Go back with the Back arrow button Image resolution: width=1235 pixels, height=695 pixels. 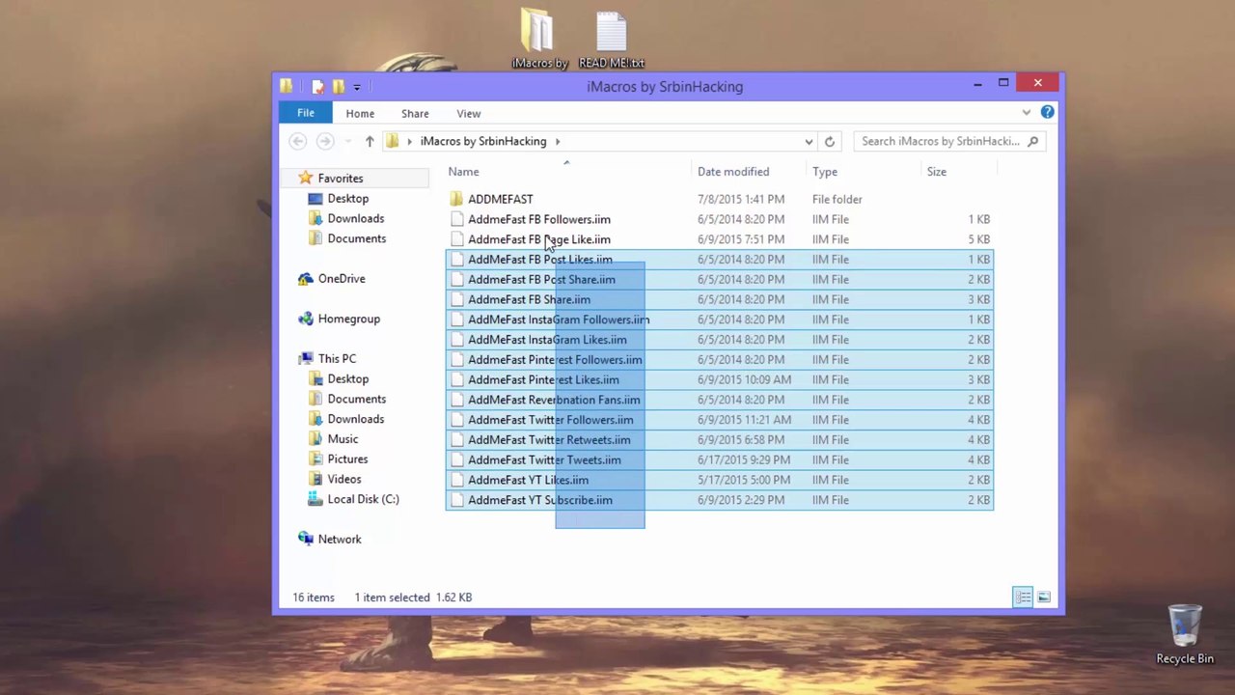click(x=297, y=142)
